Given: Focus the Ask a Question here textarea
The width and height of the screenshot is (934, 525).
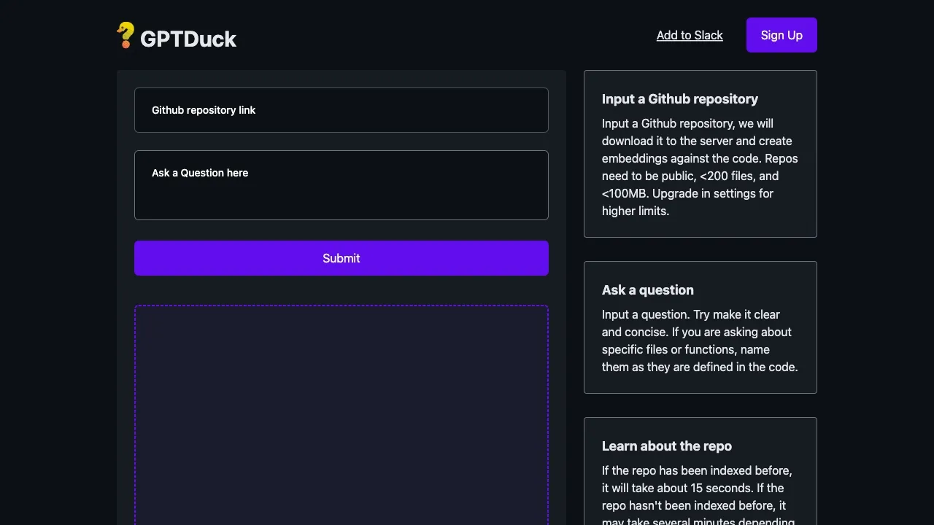Looking at the screenshot, I should tap(341, 184).
